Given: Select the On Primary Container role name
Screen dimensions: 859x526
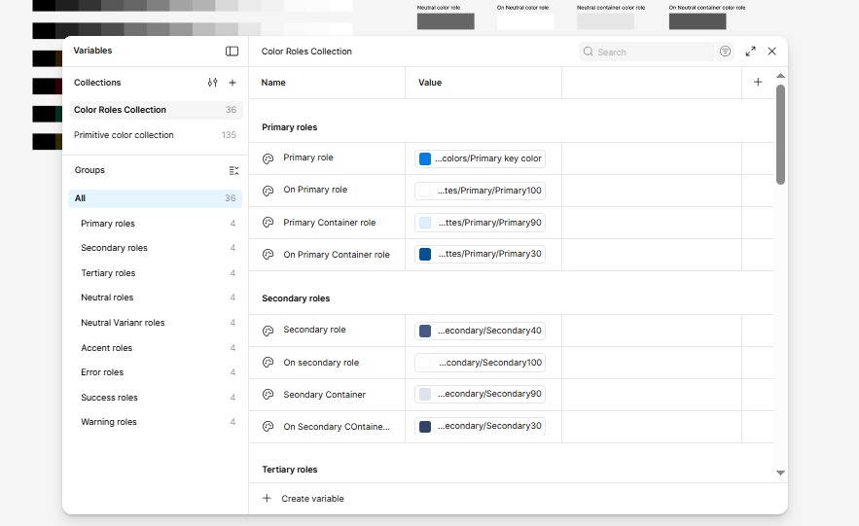Looking at the screenshot, I should pos(337,255).
